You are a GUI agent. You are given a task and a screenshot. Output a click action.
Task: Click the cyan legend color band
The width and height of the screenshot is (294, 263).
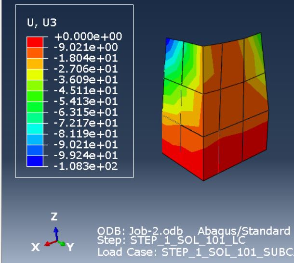[35, 129]
